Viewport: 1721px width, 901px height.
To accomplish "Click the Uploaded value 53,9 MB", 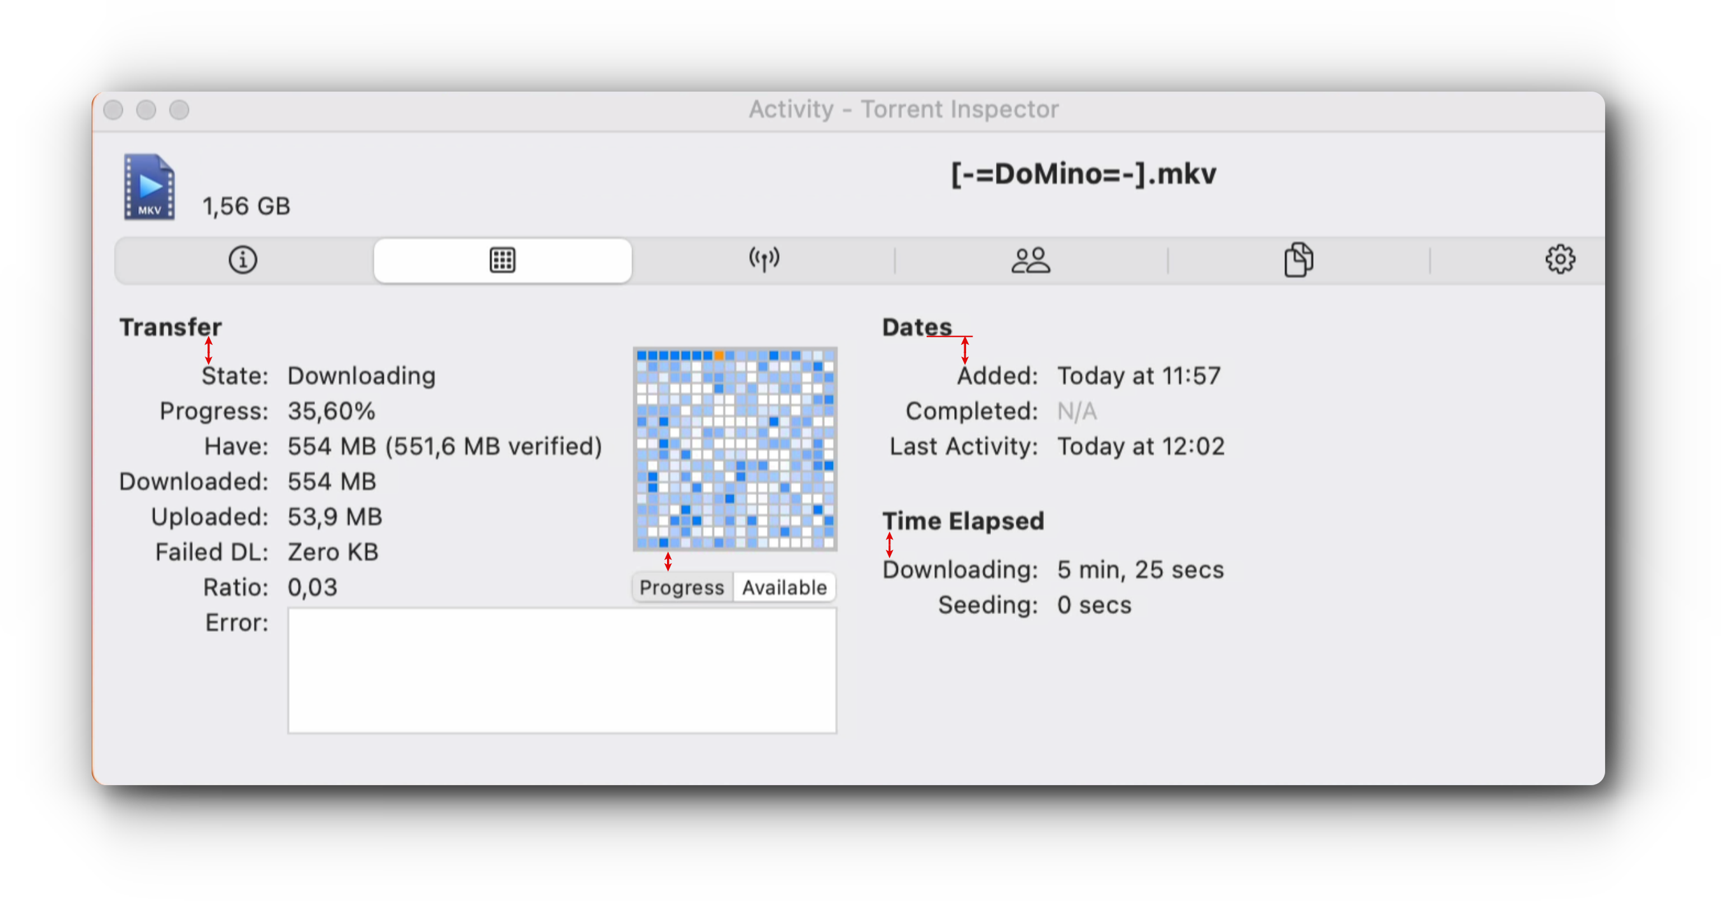I will 335,517.
